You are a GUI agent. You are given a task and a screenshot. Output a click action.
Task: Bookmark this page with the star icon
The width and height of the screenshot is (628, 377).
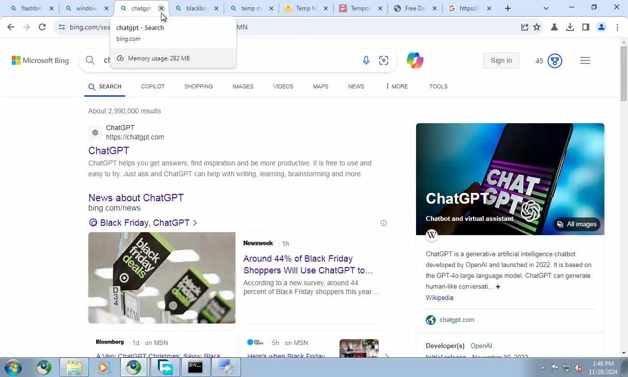pos(537,27)
